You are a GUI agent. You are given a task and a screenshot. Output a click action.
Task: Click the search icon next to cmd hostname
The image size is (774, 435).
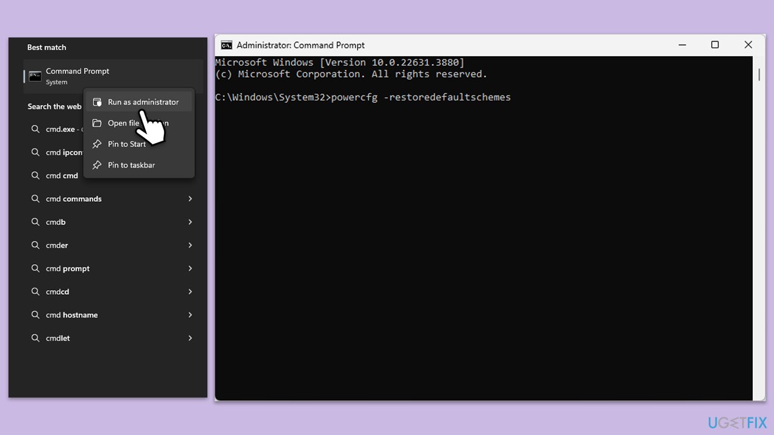[x=36, y=315]
